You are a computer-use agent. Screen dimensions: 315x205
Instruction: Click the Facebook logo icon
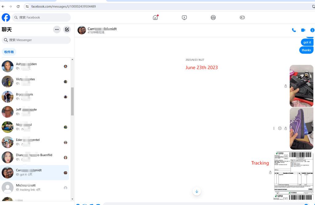tap(6, 18)
